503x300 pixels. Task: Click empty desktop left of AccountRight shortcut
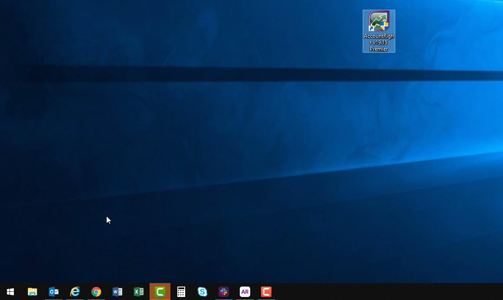[304, 30]
